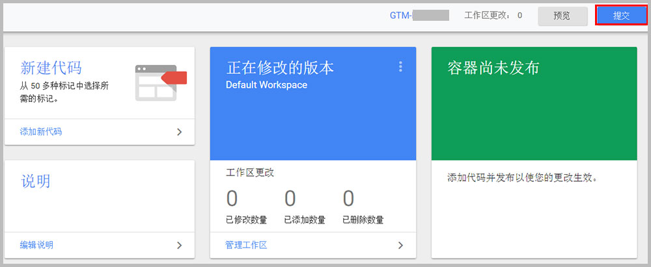651x267 pixels.
Task: Click the 编辑说明 link
Action: click(x=36, y=245)
